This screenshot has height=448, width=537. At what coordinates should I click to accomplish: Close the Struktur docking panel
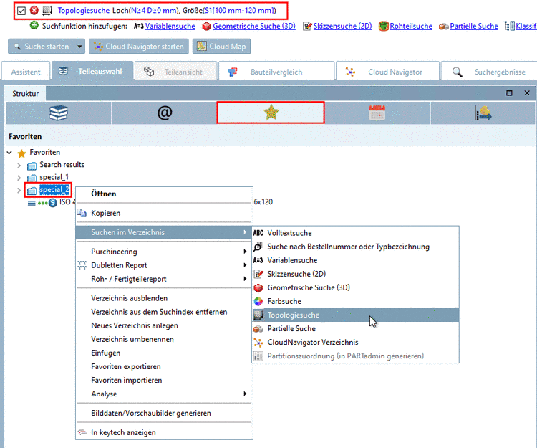coord(527,93)
